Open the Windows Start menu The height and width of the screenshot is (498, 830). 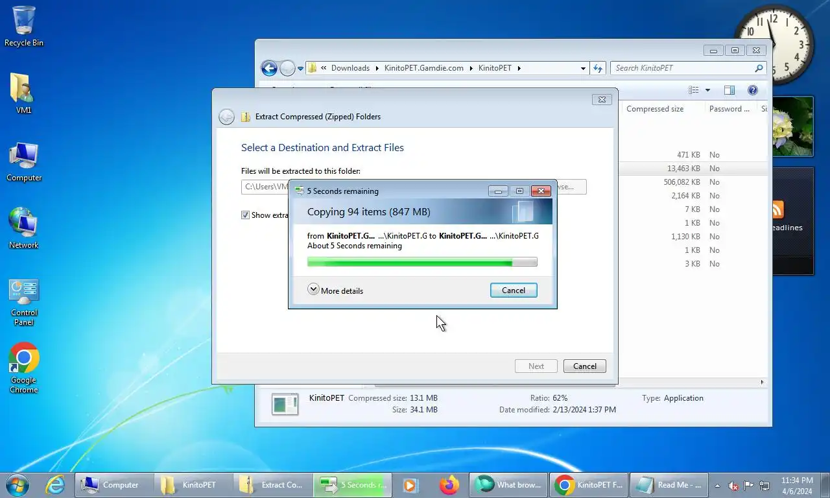[18, 484]
